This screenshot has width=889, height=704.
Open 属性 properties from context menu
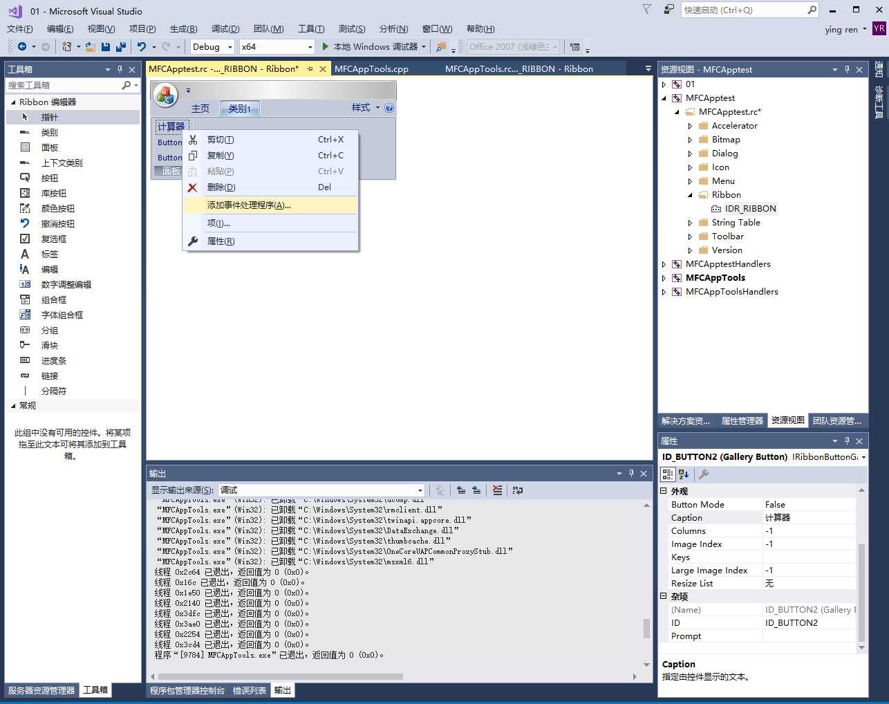click(270, 241)
